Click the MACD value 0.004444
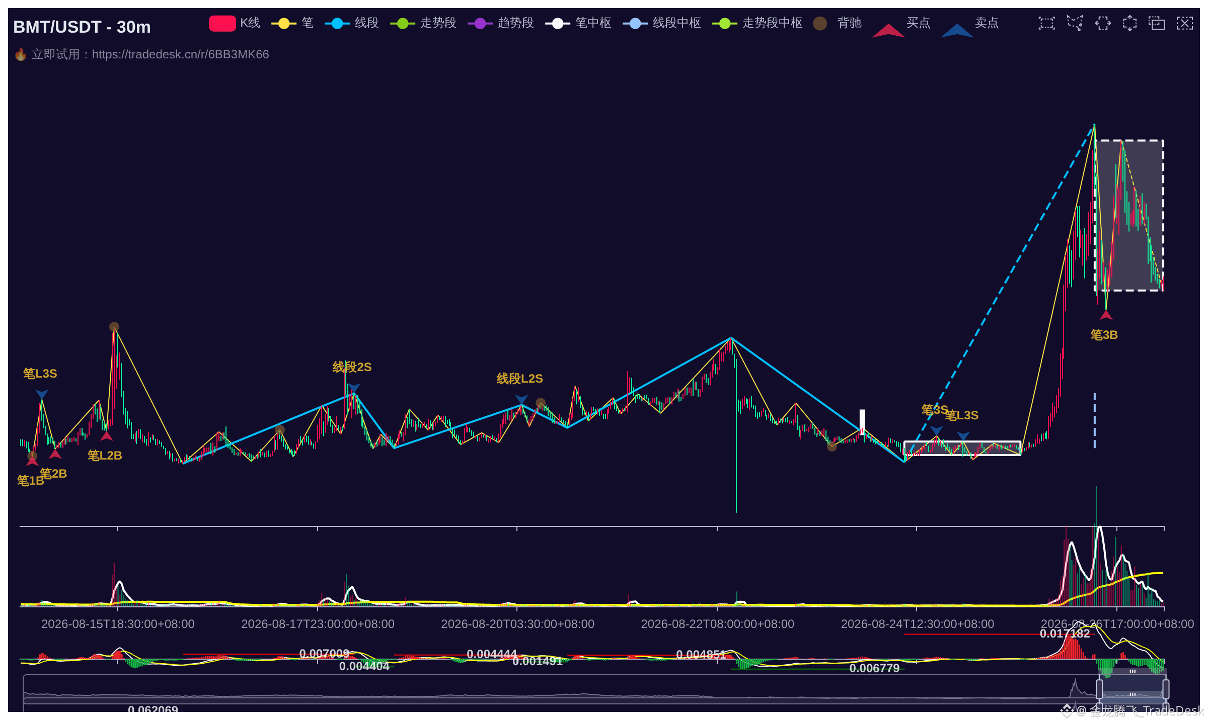The height and width of the screenshot is (724, 1208). (x=492, y=654)
